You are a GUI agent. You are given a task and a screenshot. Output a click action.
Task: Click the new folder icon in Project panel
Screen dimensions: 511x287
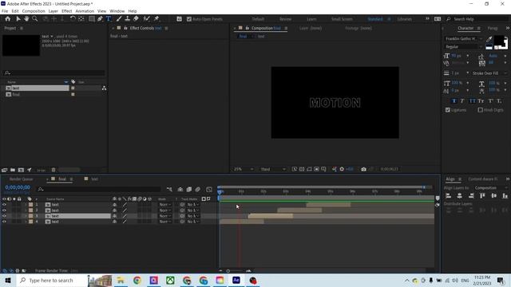13,170
